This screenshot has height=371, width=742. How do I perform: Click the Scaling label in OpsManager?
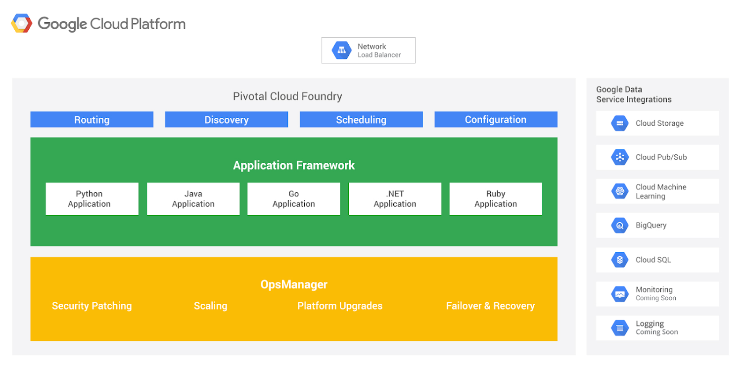click(x=211, y=306)
